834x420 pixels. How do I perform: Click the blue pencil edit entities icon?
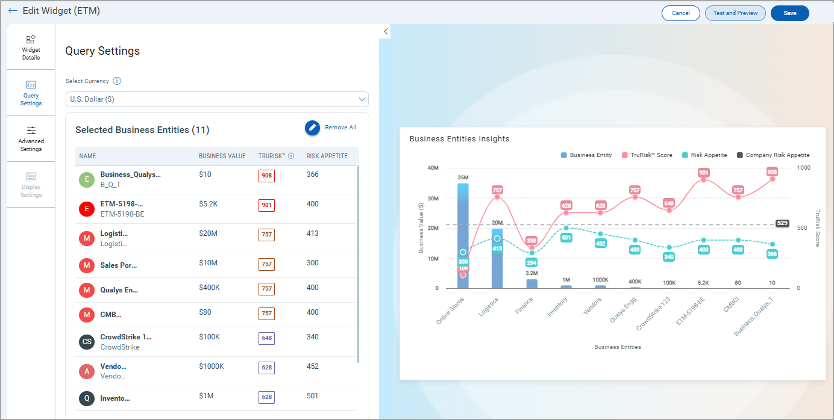[x=312, y=128]
